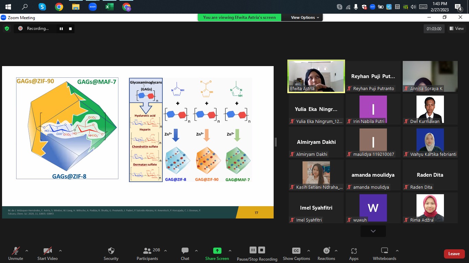The width and height of the screenshot is (469, 263).
Task: Open the Participants panel
Action: coord(148,251)
